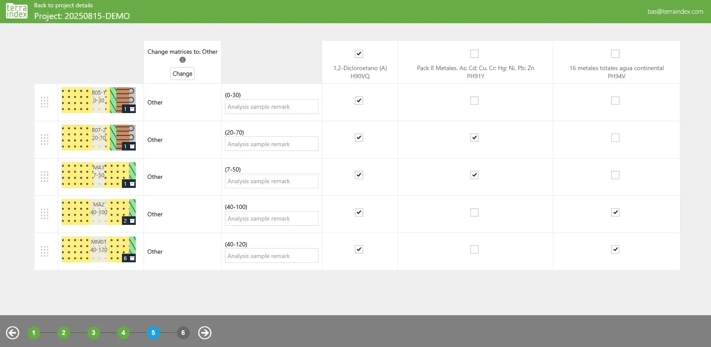Go to next step with right arrow
The width and height of the screenshot is (711, 347).
pyautogui.click(x=205, y=332)
